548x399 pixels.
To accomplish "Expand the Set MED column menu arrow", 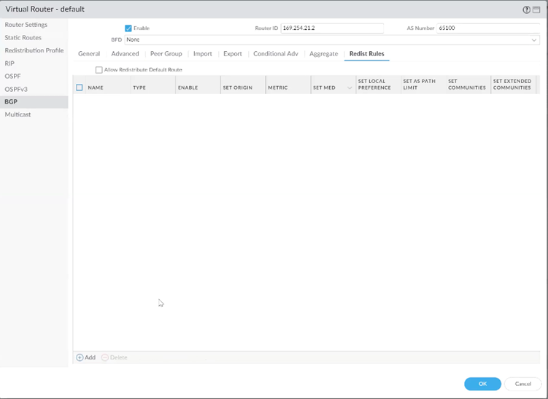I will tap(350, 88).
